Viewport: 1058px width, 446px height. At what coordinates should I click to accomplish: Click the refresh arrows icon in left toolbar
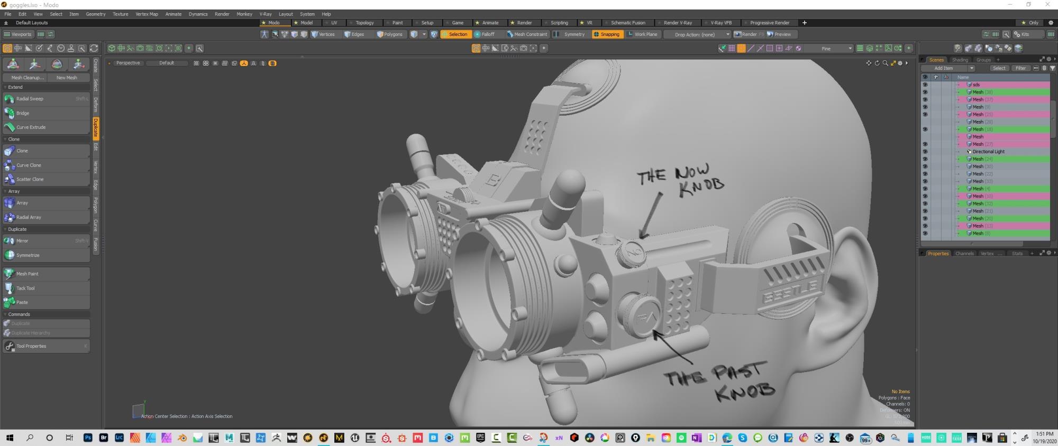pos(94,48)
